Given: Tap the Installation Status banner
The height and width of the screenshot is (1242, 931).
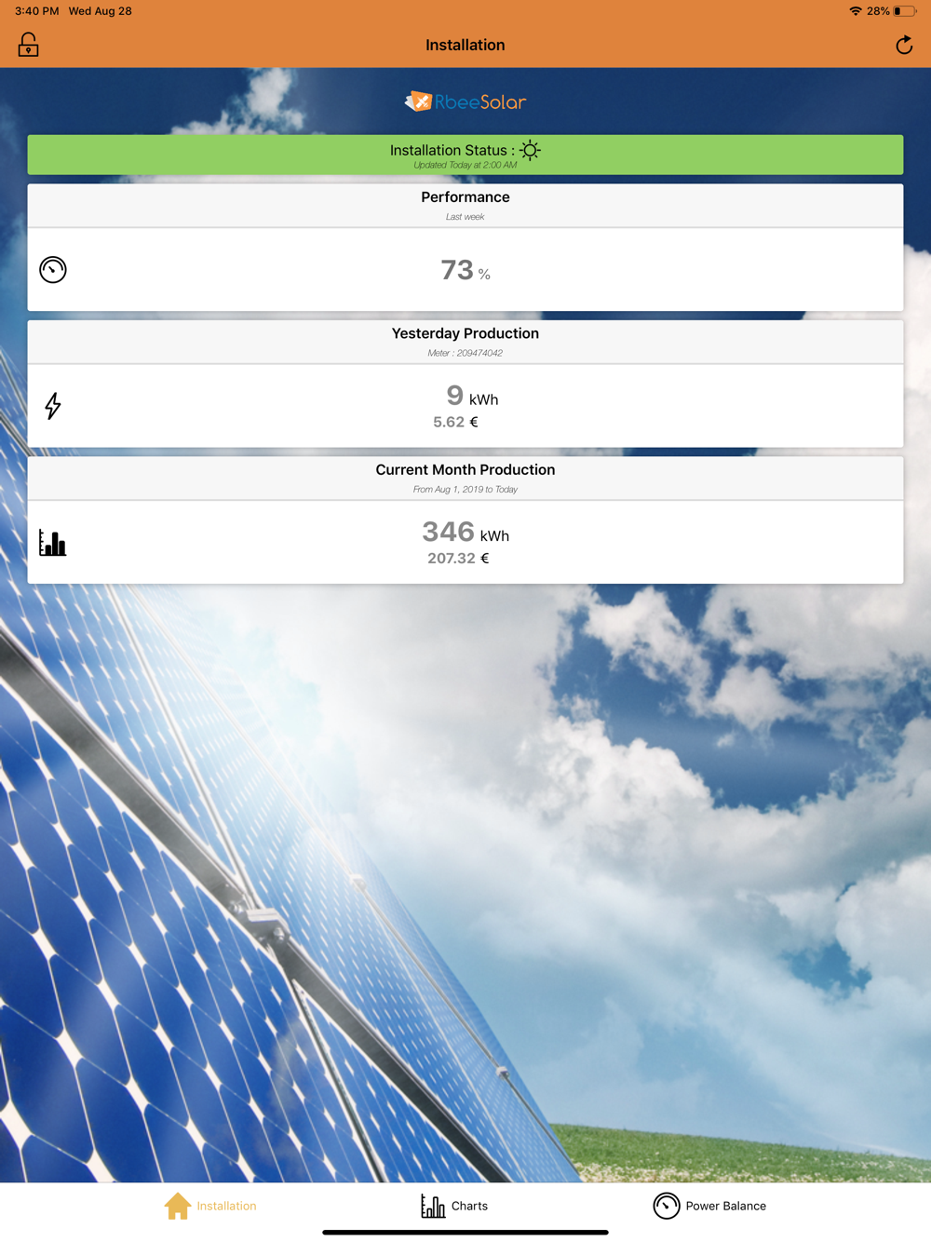Looking at the screenshot, I should pos(465,155).
